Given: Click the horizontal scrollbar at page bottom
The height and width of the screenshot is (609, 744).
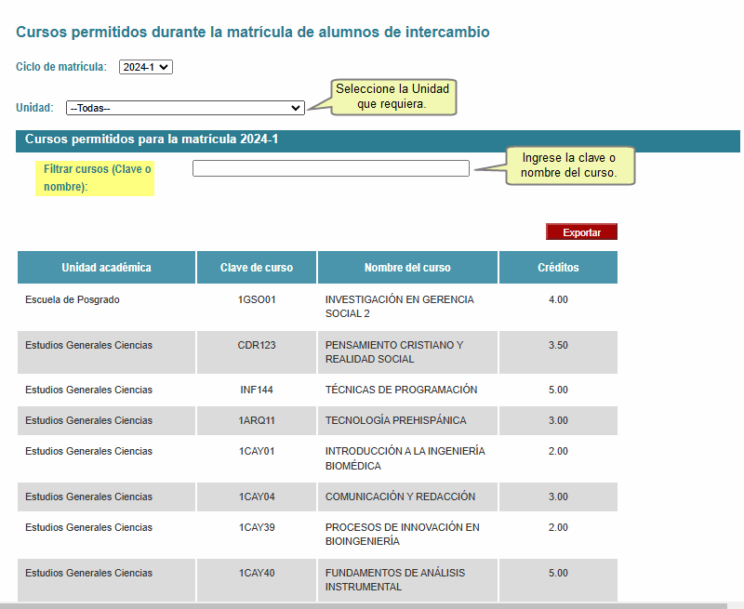Looking at the screenshot, I should tap(364, 606).
